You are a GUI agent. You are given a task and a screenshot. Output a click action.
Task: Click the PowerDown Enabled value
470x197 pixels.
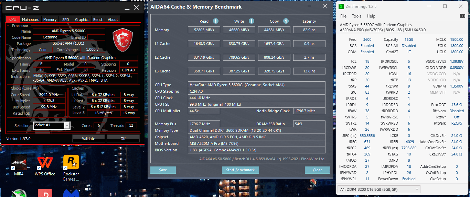(409, 179)
